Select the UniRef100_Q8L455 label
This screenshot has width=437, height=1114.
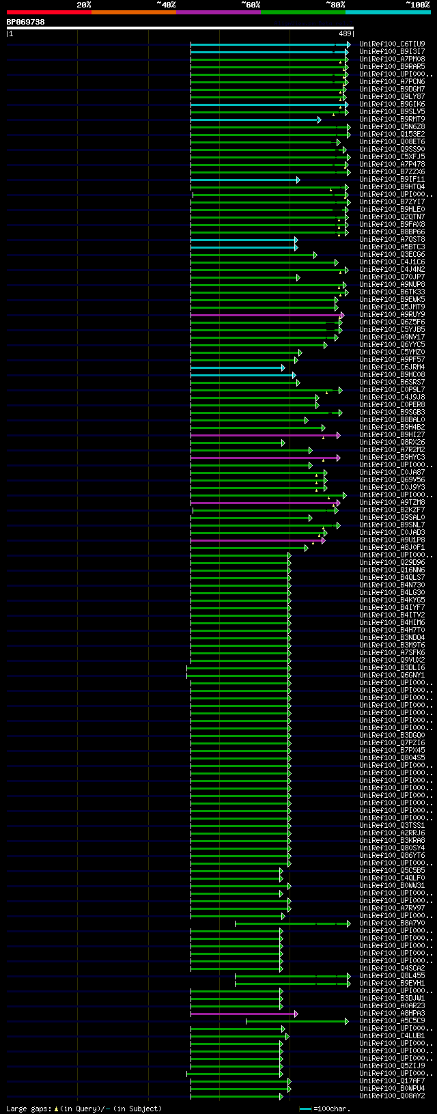click(392, 976)
